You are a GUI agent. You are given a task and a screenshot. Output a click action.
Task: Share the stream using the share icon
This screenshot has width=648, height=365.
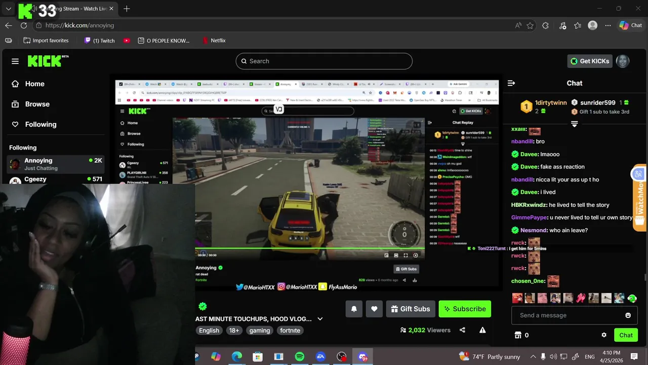click(x=462, y=330)
